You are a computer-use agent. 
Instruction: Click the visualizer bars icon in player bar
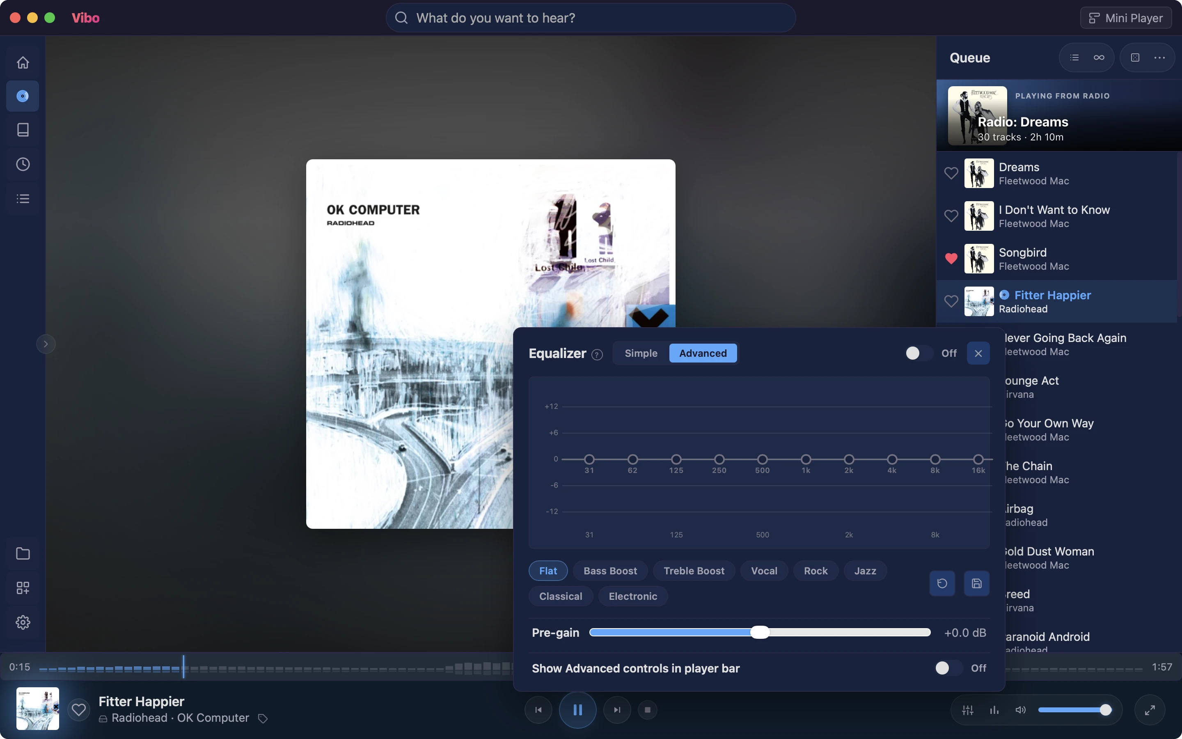pyautogui.click(x=994, y=710)
